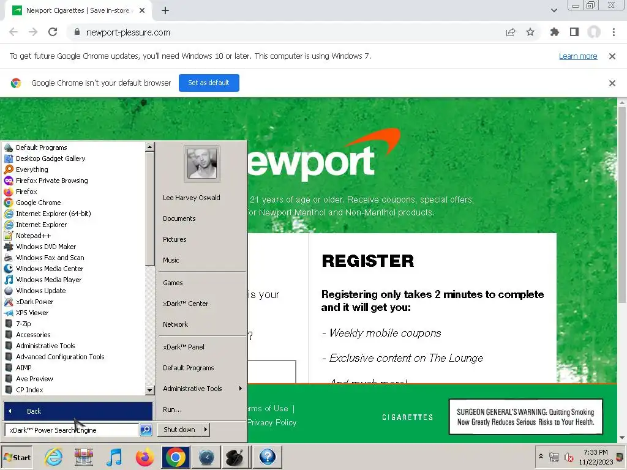Open the Shut down options arrow
This screenshot has width=627, height=470.
point(206,430)
